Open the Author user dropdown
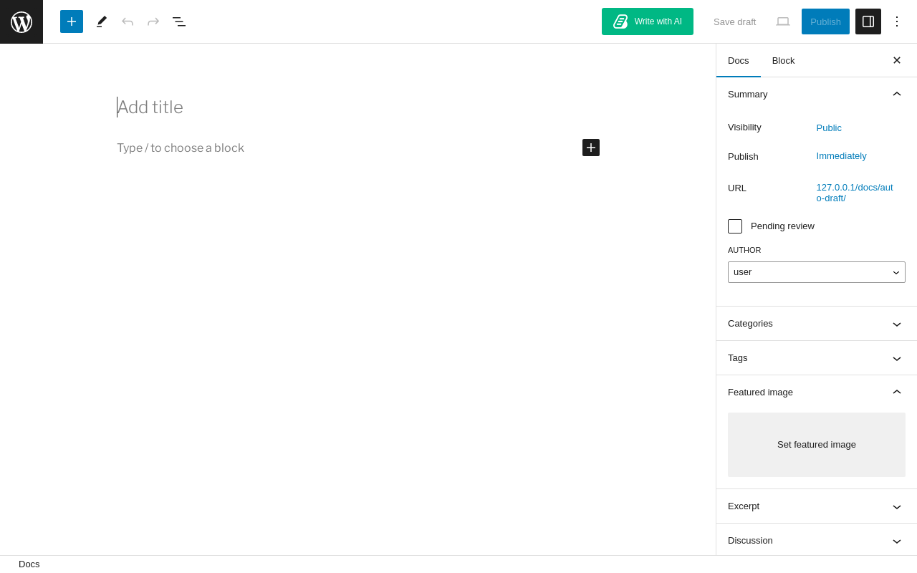 (x=817, y=272)
